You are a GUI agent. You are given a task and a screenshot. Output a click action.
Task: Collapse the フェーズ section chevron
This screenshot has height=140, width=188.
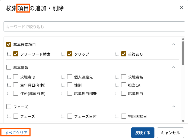(174, 106)
